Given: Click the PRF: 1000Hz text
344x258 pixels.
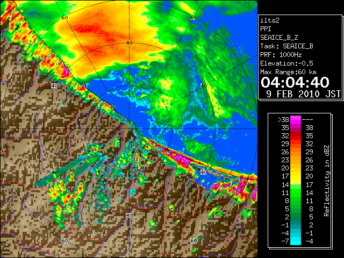Looking at the screenshot, I should tap(281, 55).
